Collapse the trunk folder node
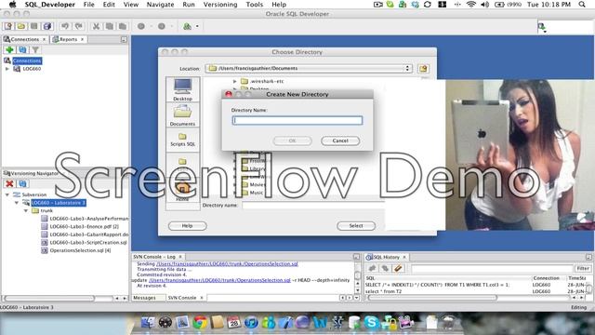595x335 pixels. pyautogui.click(x=26, y=210)
